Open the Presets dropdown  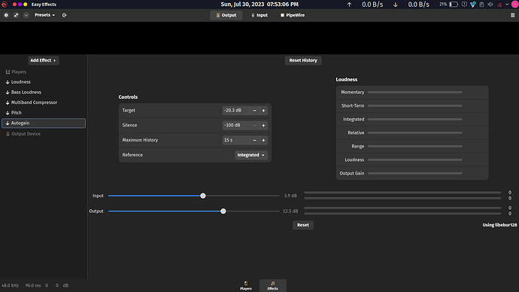[x=44, y=15]
